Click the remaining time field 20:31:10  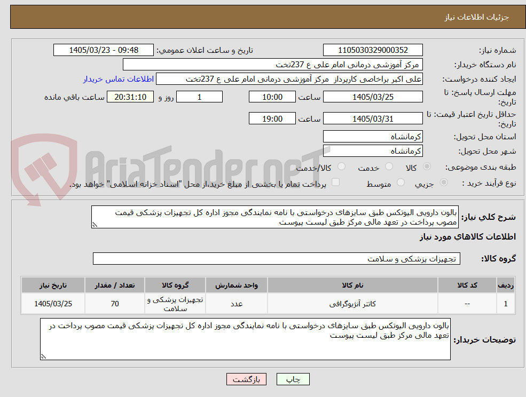click(x=130, y=97)
